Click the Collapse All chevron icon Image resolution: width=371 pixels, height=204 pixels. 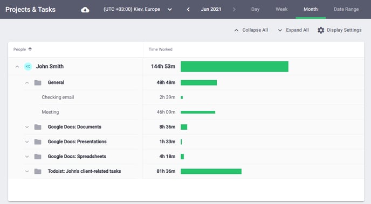[236, 30]
